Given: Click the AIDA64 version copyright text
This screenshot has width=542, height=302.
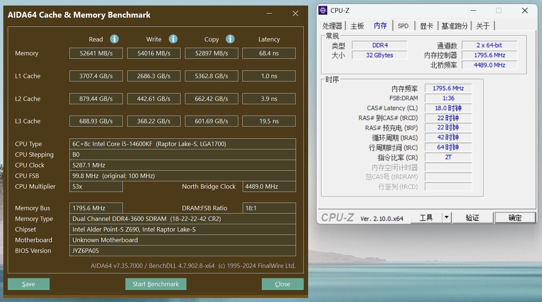Looking at the screenshot, I should [193, 266].
